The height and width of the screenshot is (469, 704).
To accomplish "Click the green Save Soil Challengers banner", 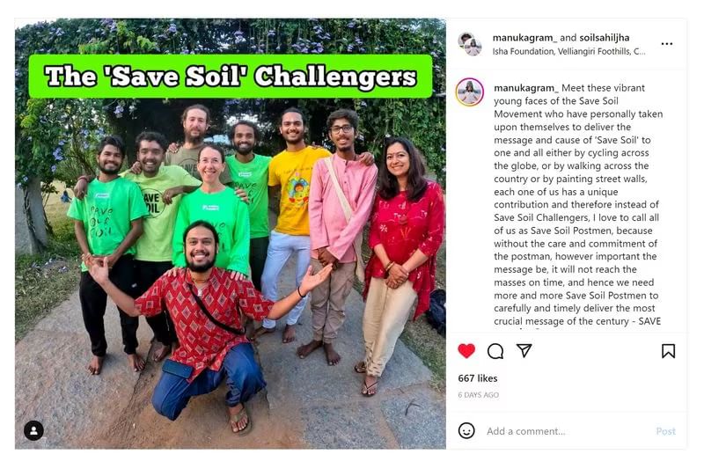I will pos(231,77).
